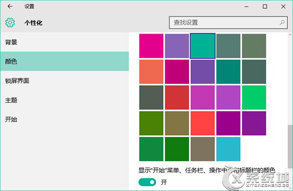Turn off the taskbar and title bar color toggle
293x191 pixels.
[x=147, y=182]
